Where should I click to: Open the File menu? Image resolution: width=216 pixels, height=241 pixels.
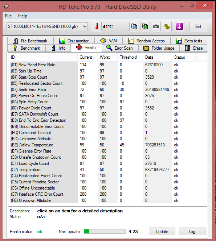(8, 16)
